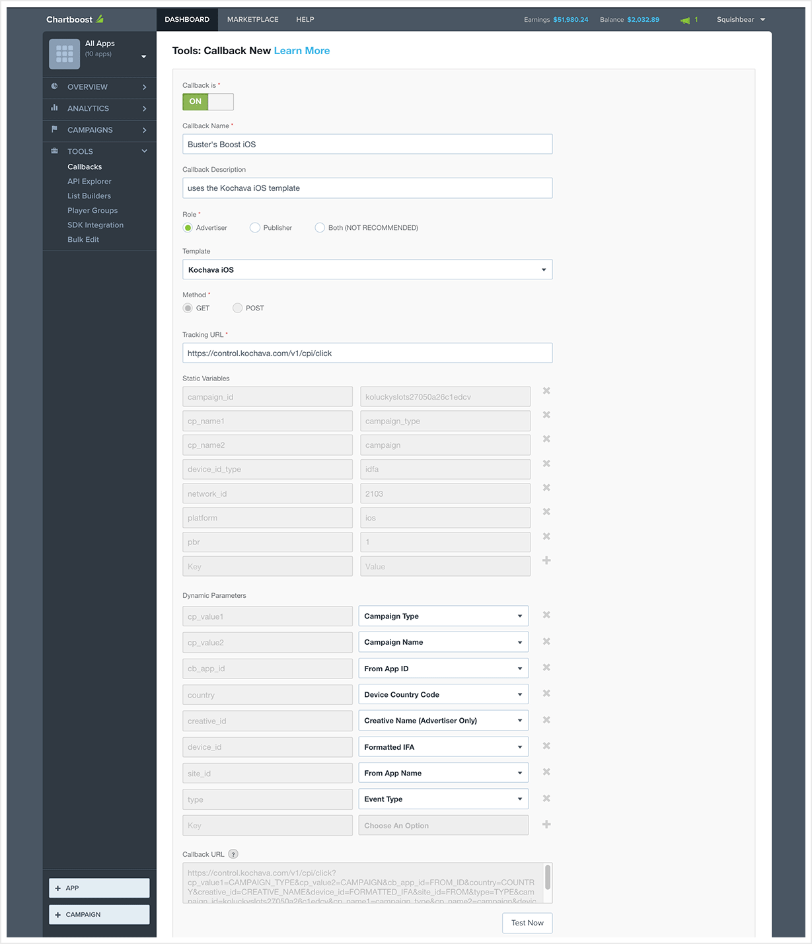Expand the All Apps selector

(144, 57)
